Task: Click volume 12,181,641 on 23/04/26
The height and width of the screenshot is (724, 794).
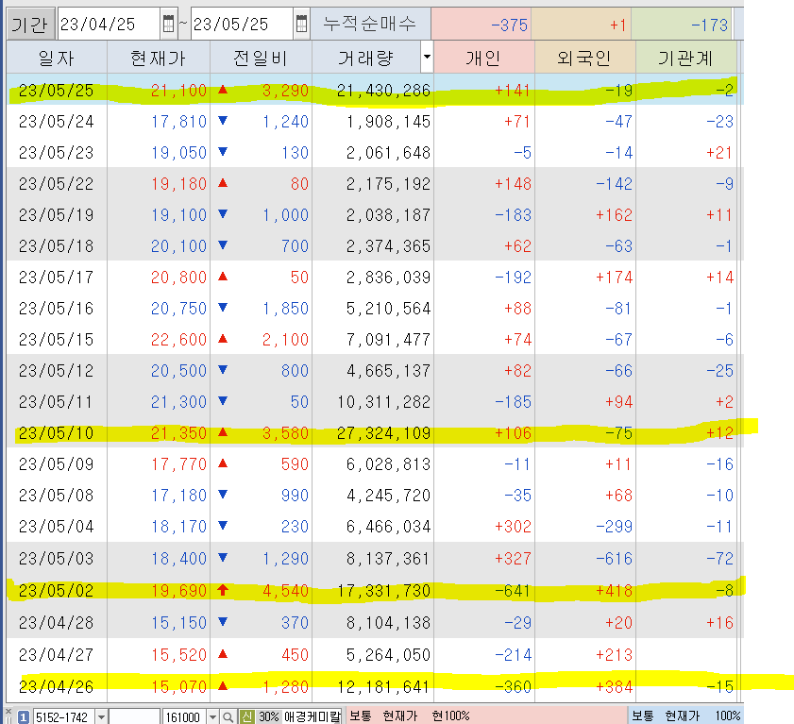Action: click(384, 686)
